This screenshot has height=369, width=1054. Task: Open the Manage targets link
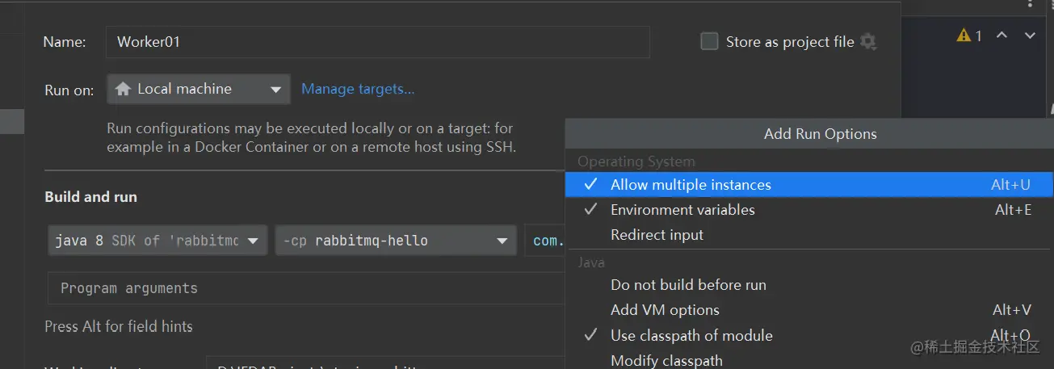point(358,89)
